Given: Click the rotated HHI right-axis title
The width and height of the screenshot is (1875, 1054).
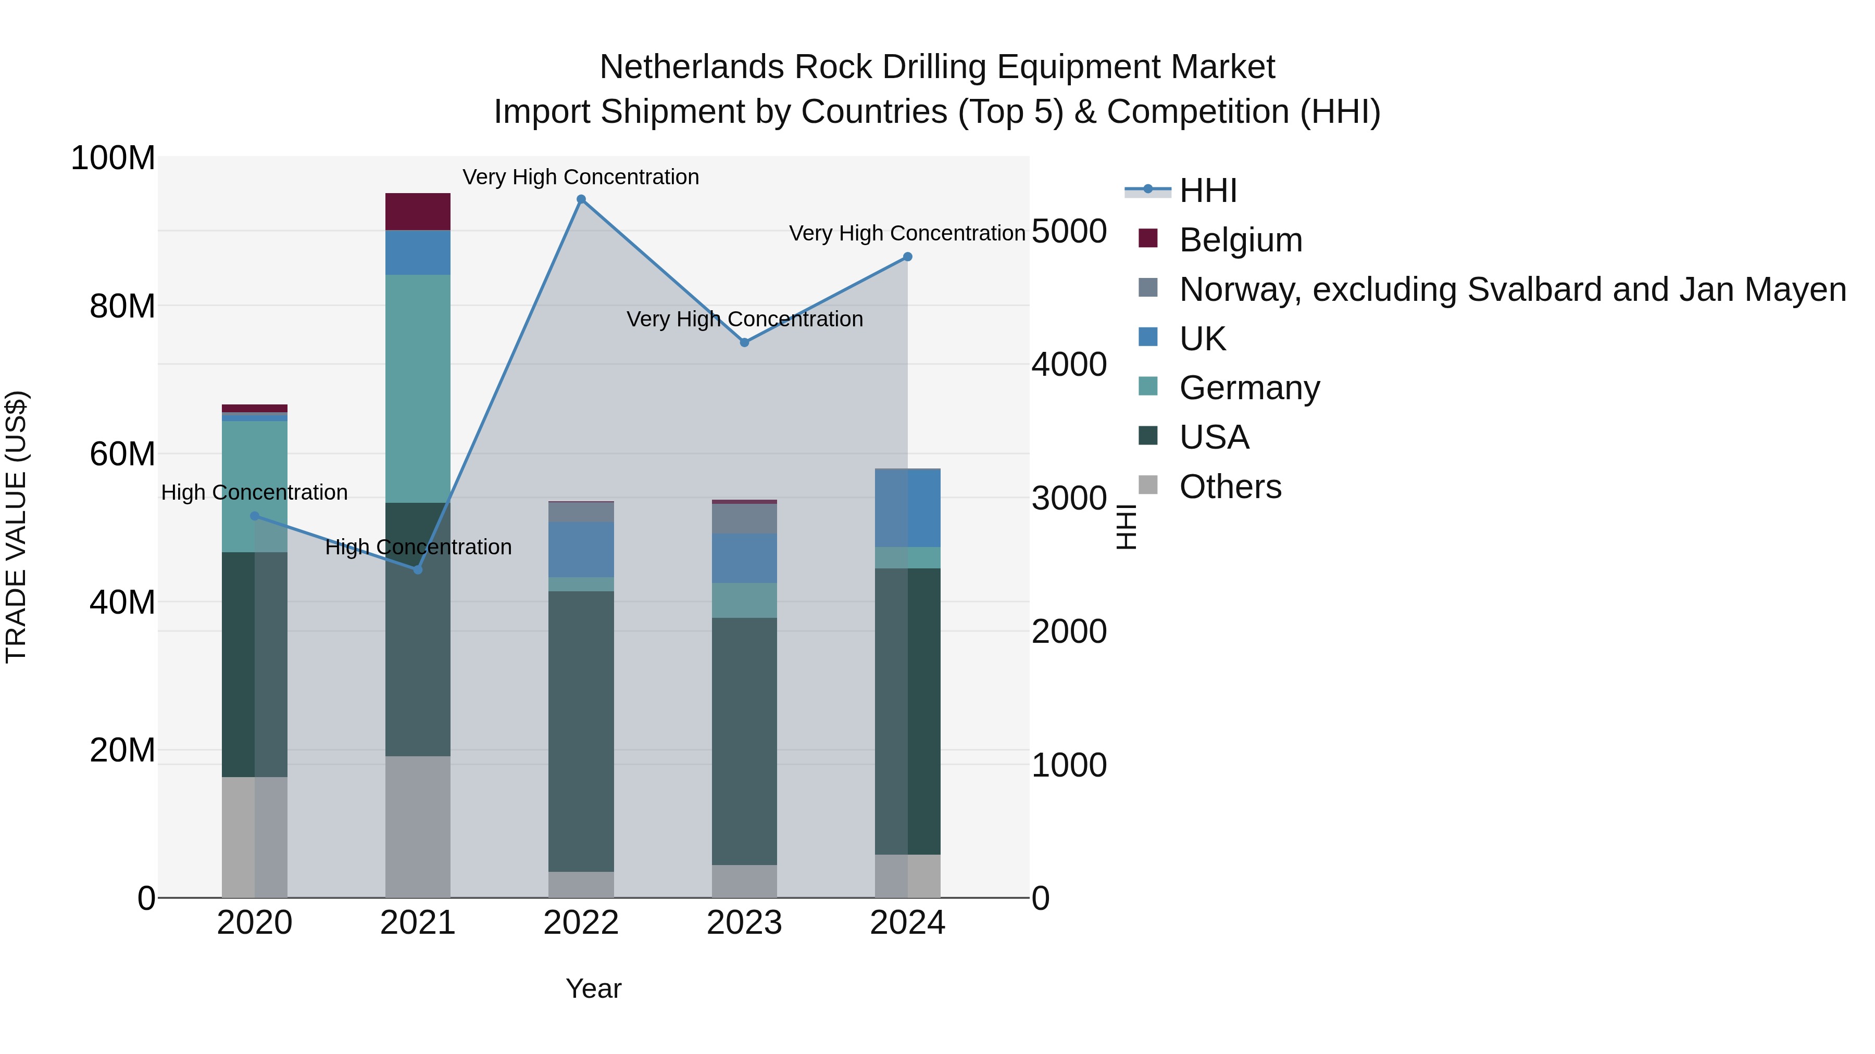Looking at the screenshot, I should pyautogui.click(x=1126, y=527).
